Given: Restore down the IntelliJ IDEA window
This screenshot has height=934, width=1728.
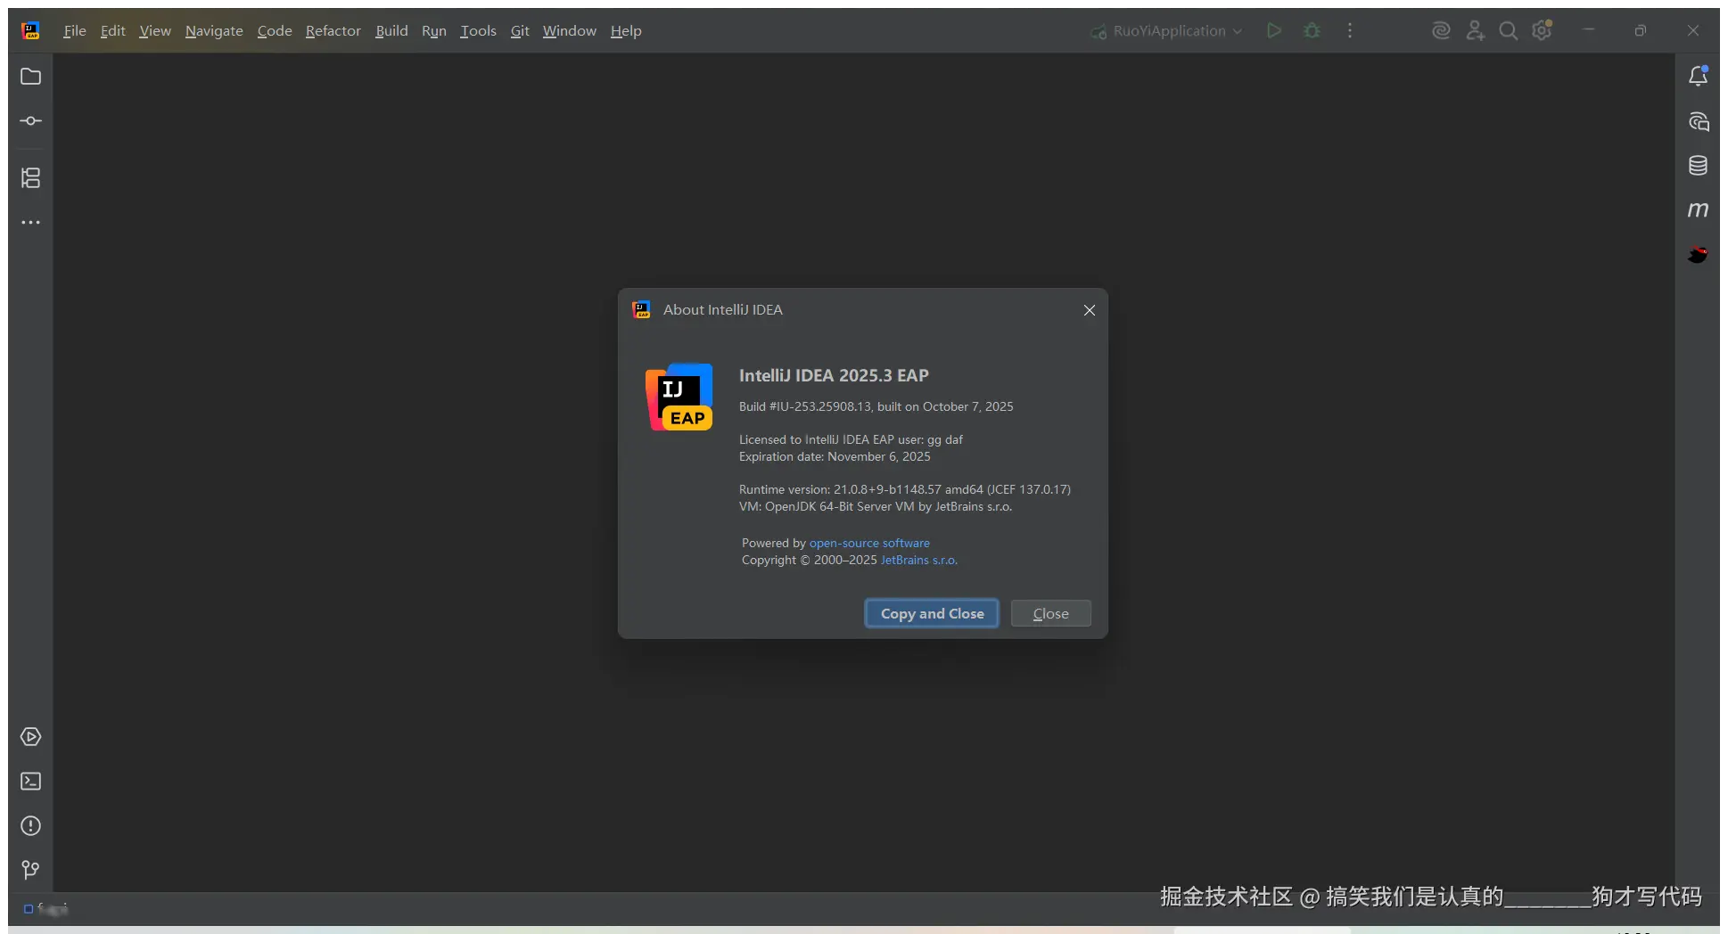Looking at the screenshot, I should click(1640, 30).
